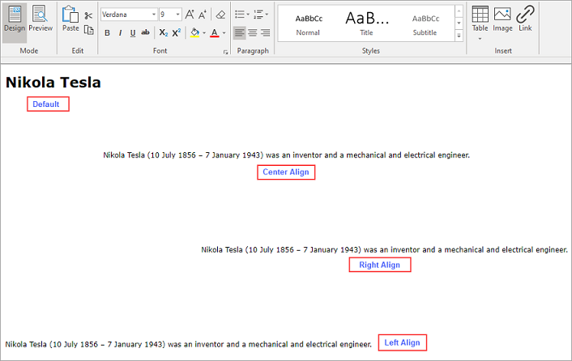
Task: Toggle bold formatting
Action: click(107, 33)
